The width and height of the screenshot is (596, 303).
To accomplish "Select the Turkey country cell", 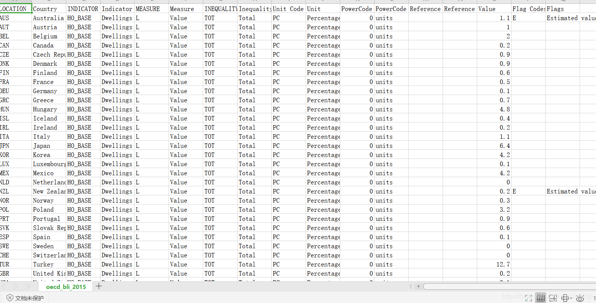I will [49, 264].
